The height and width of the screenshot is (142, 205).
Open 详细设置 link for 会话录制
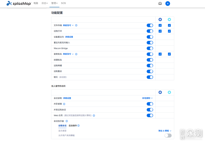pyautogui.click(x=67, y=98)
